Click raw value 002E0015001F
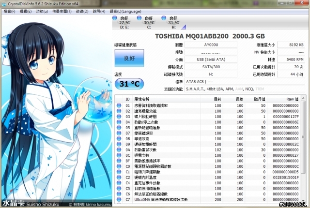This screenshot has width=310, height=208. (x=286, y=178)
